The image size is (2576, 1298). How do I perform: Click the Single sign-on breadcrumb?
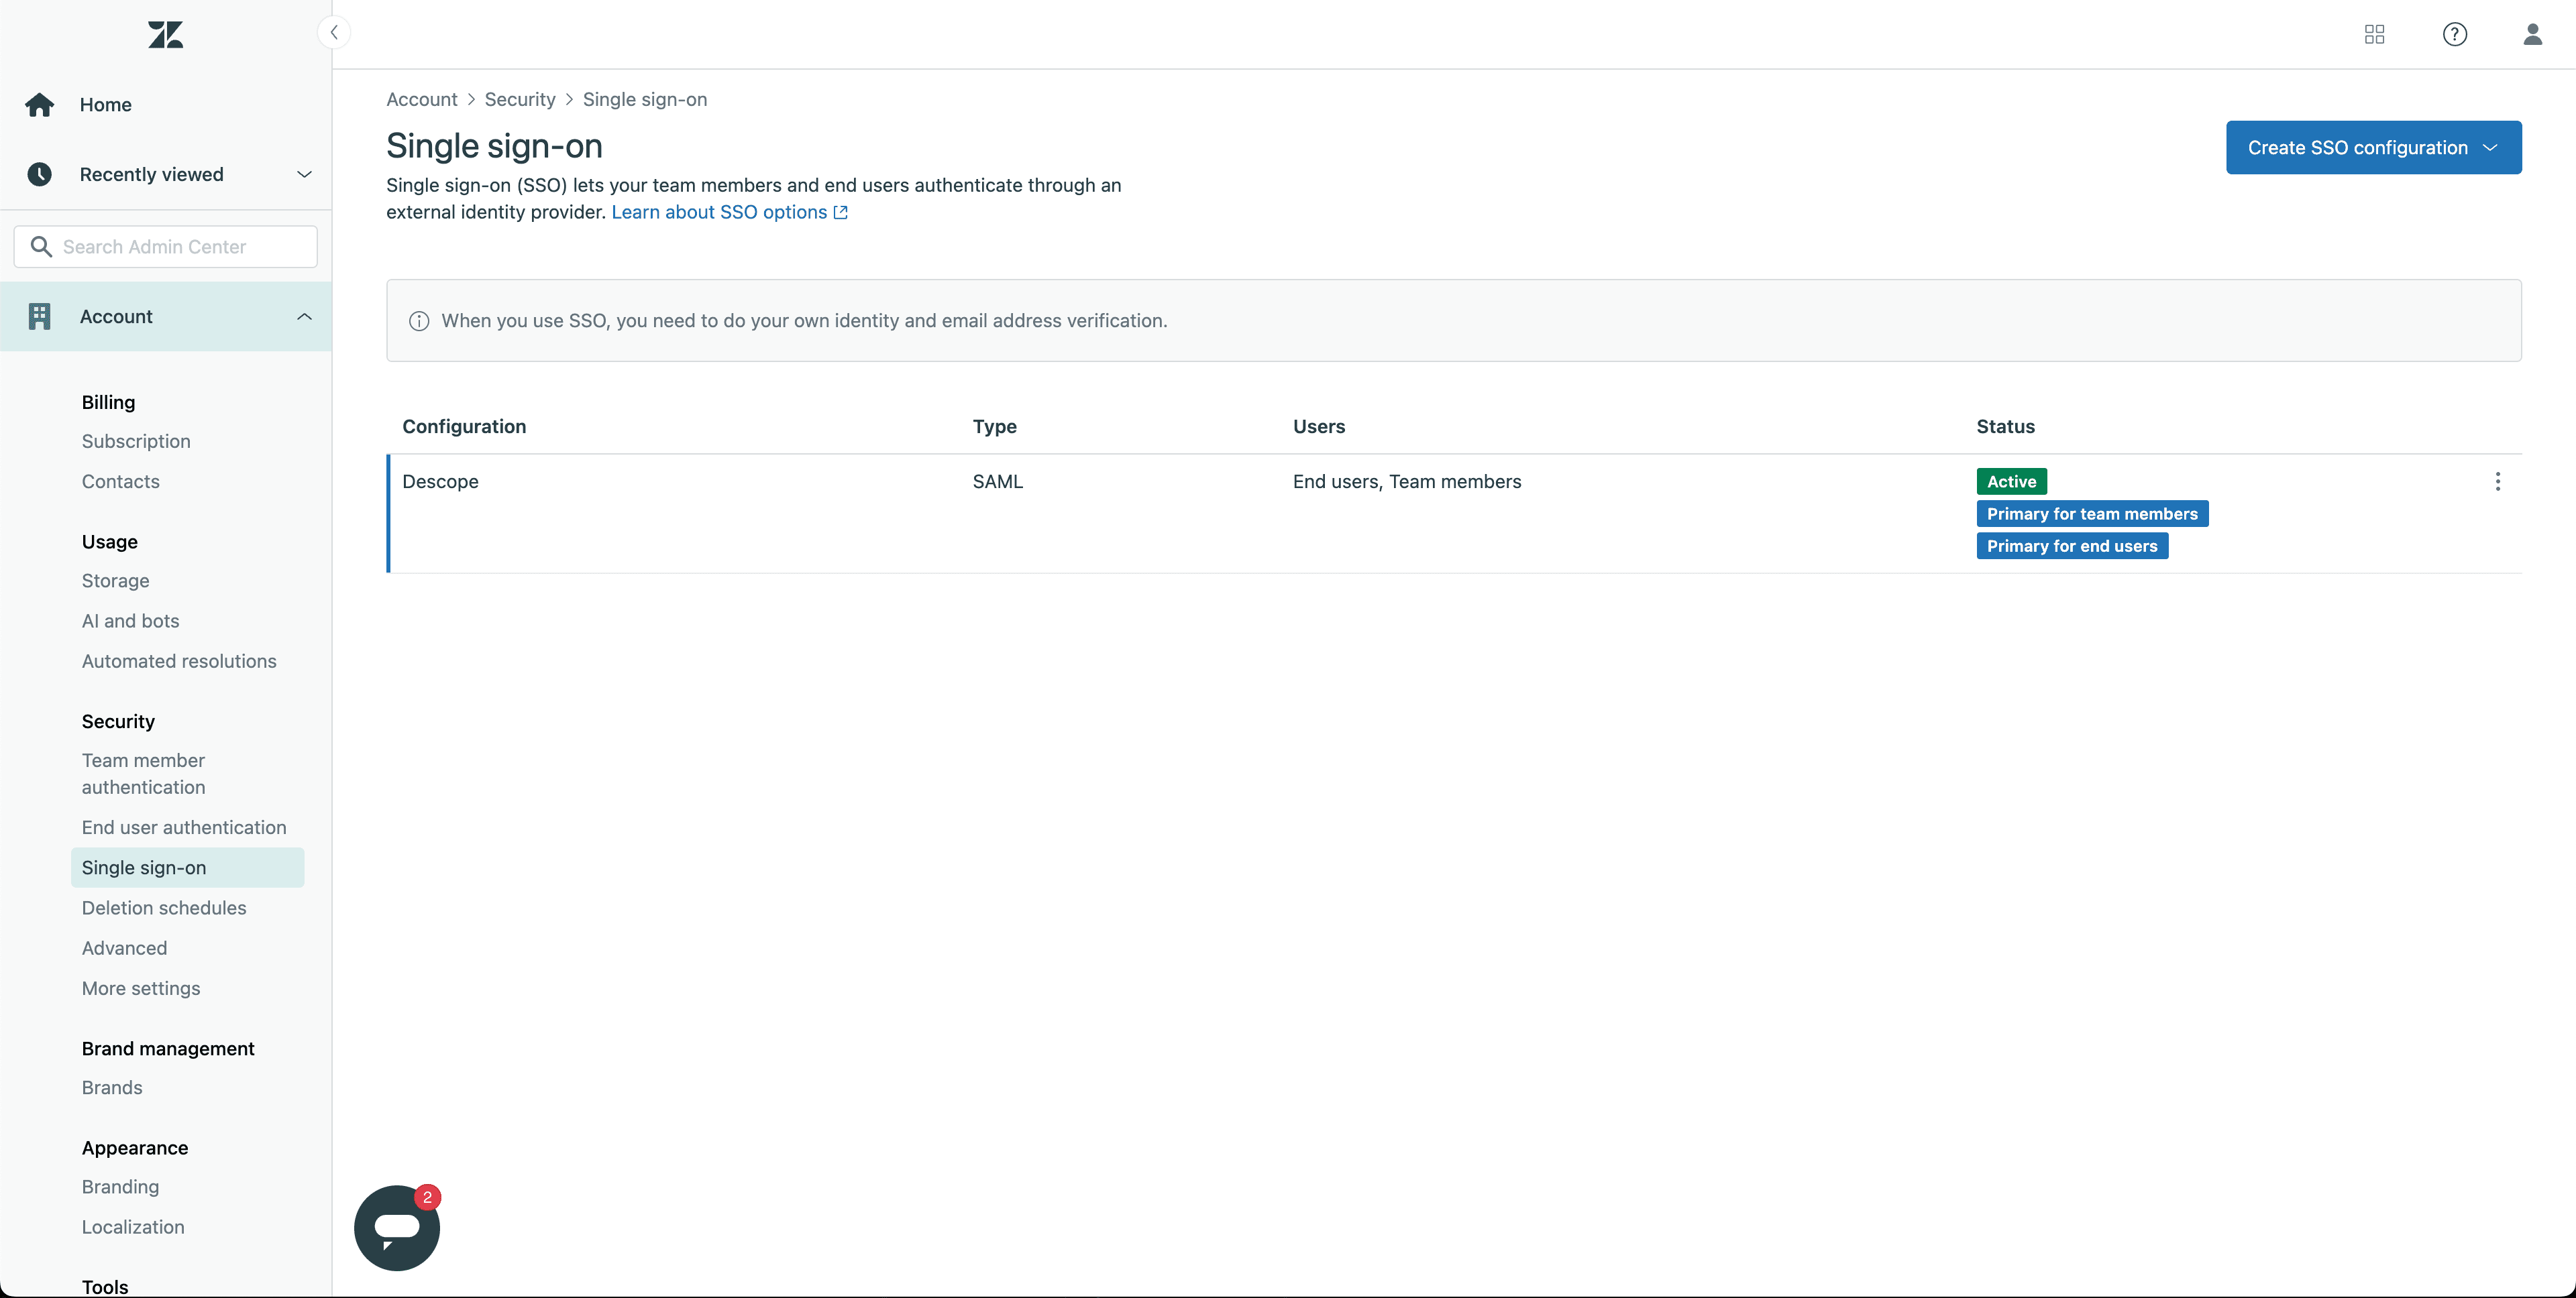pos(645,99)
